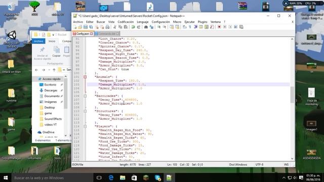This screenshot has height=182, width=324.
Task: Open the Lenguaje menu
Action: tap(143, 22)
